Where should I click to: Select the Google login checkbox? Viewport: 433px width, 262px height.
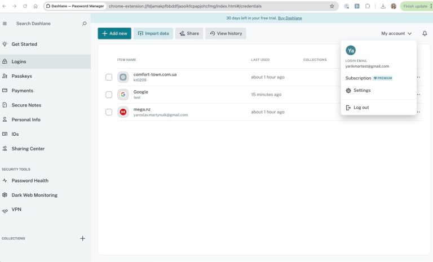click(x=109, y=95)
